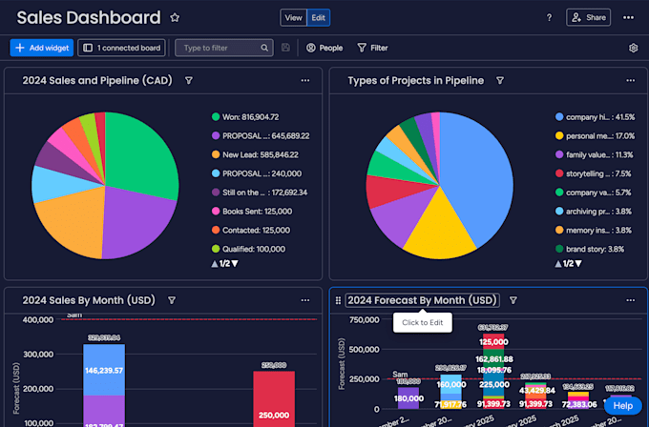Go to previous legend page in Sales and Pipeline

(215, 264)
